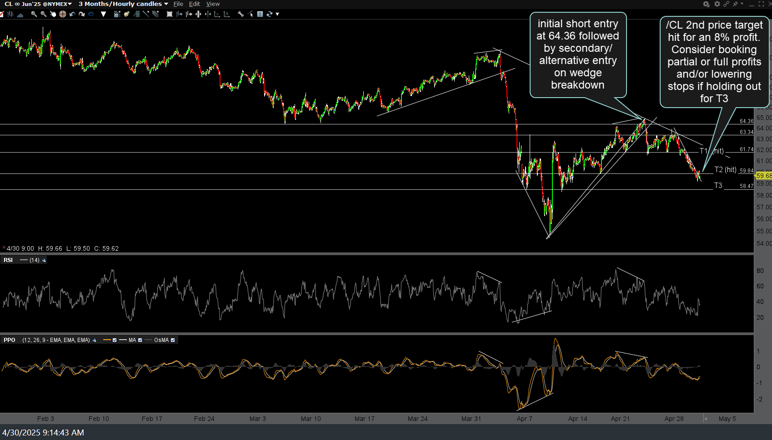Image resolution: width=772 pixels, height=440 pixels.
Task: Toggle the OsMA histogram checkbox
Action: pyautogui.click(x=173, y=340)
